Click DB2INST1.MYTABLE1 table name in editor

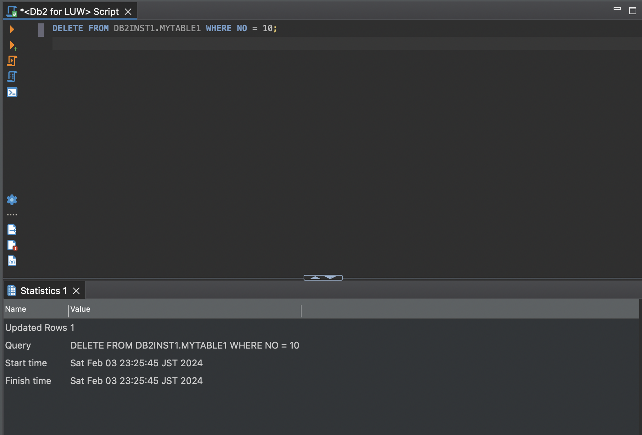pyautogui.click(x=157, y=28)
